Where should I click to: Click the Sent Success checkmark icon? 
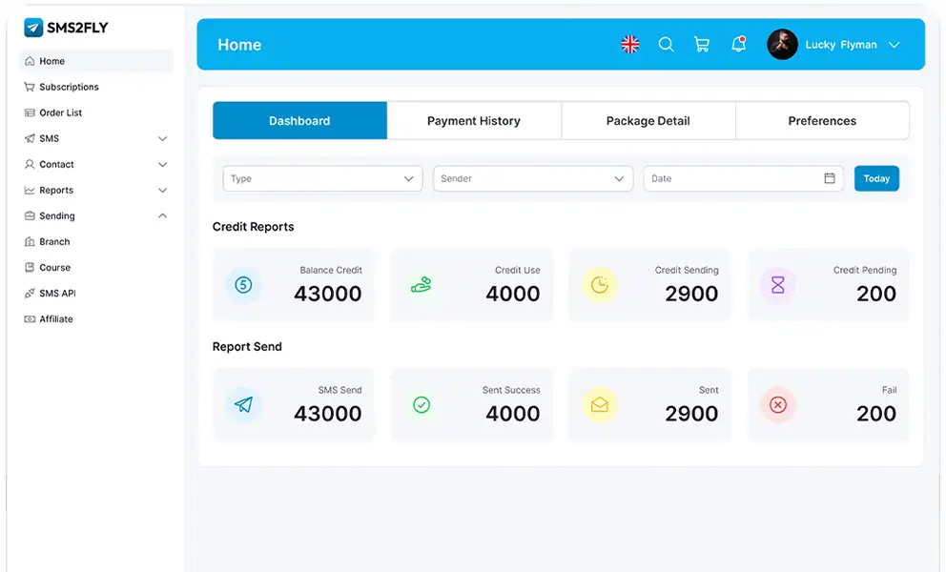click(x=422, y=404)
